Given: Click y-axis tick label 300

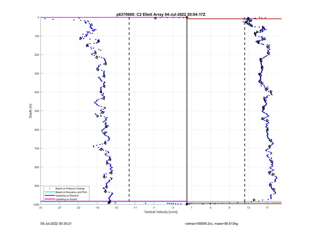Looking at the screenshot, I should click(37, 73).
